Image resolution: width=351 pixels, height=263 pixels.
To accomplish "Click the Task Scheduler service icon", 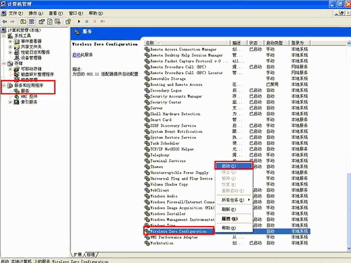I will tap(147, 143).
